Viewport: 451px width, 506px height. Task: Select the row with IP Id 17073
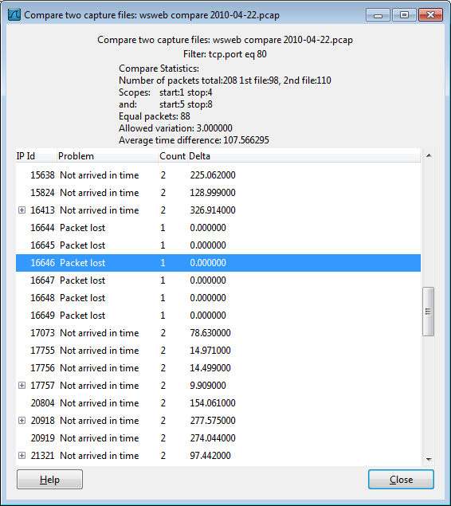pos(218,333)
